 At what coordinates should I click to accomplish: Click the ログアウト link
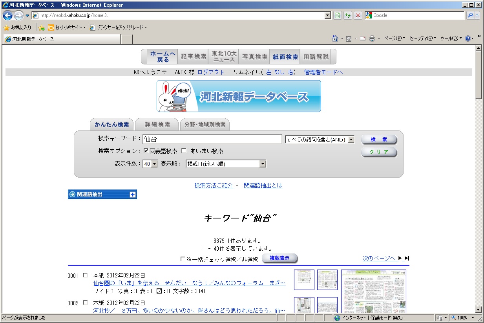[x=211, y=72]
